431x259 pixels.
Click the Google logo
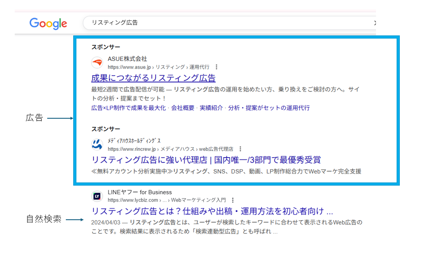pos(48,24)
